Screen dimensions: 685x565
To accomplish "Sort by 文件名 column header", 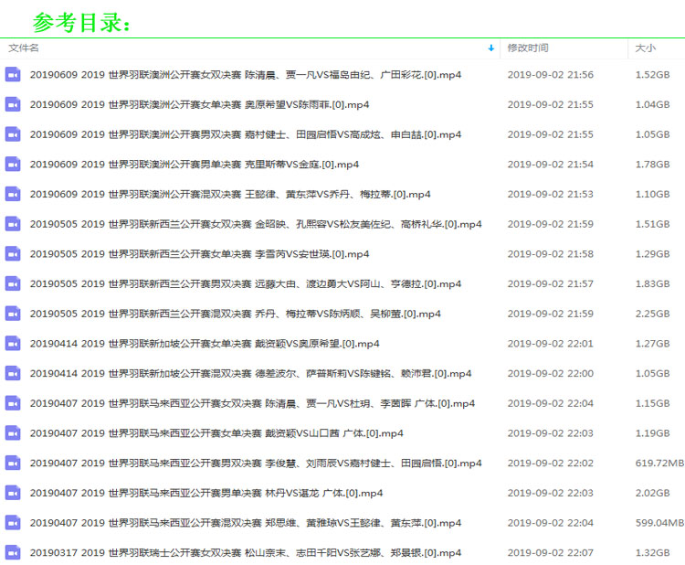I will [25, 48].
